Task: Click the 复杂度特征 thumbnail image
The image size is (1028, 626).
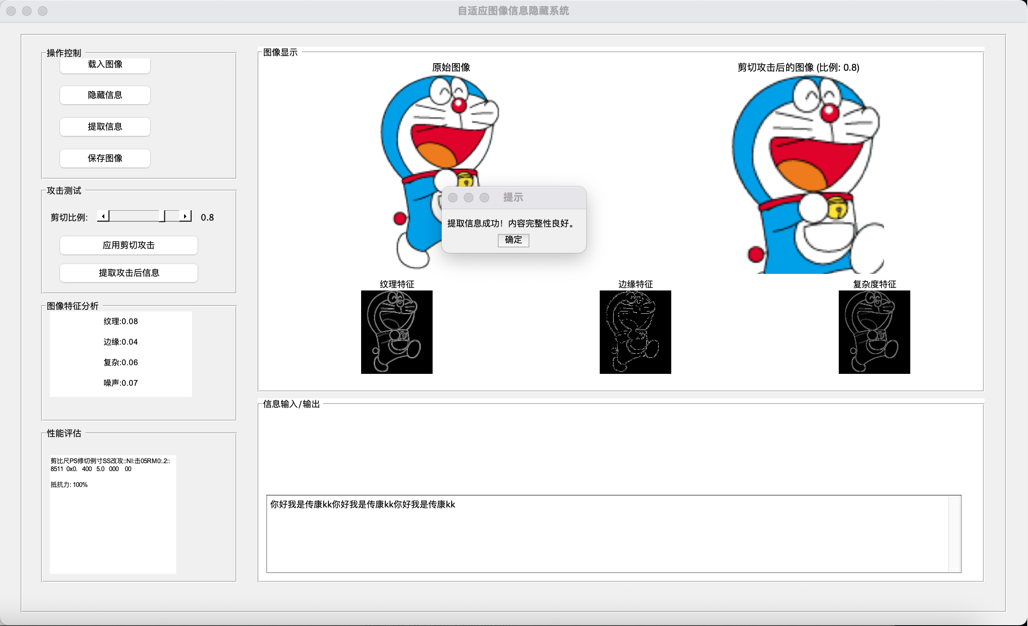Action: [x=874, y=332]
